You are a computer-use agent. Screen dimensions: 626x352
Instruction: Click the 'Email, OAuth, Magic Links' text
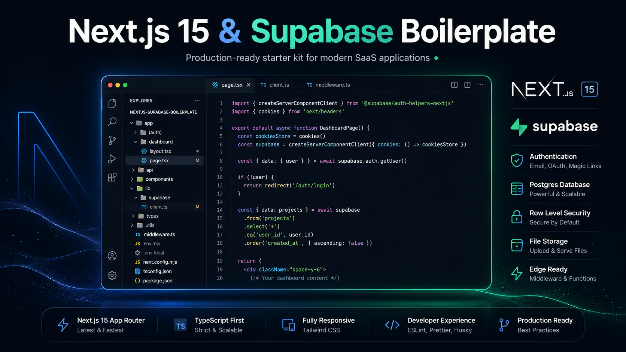pos(565,166)
